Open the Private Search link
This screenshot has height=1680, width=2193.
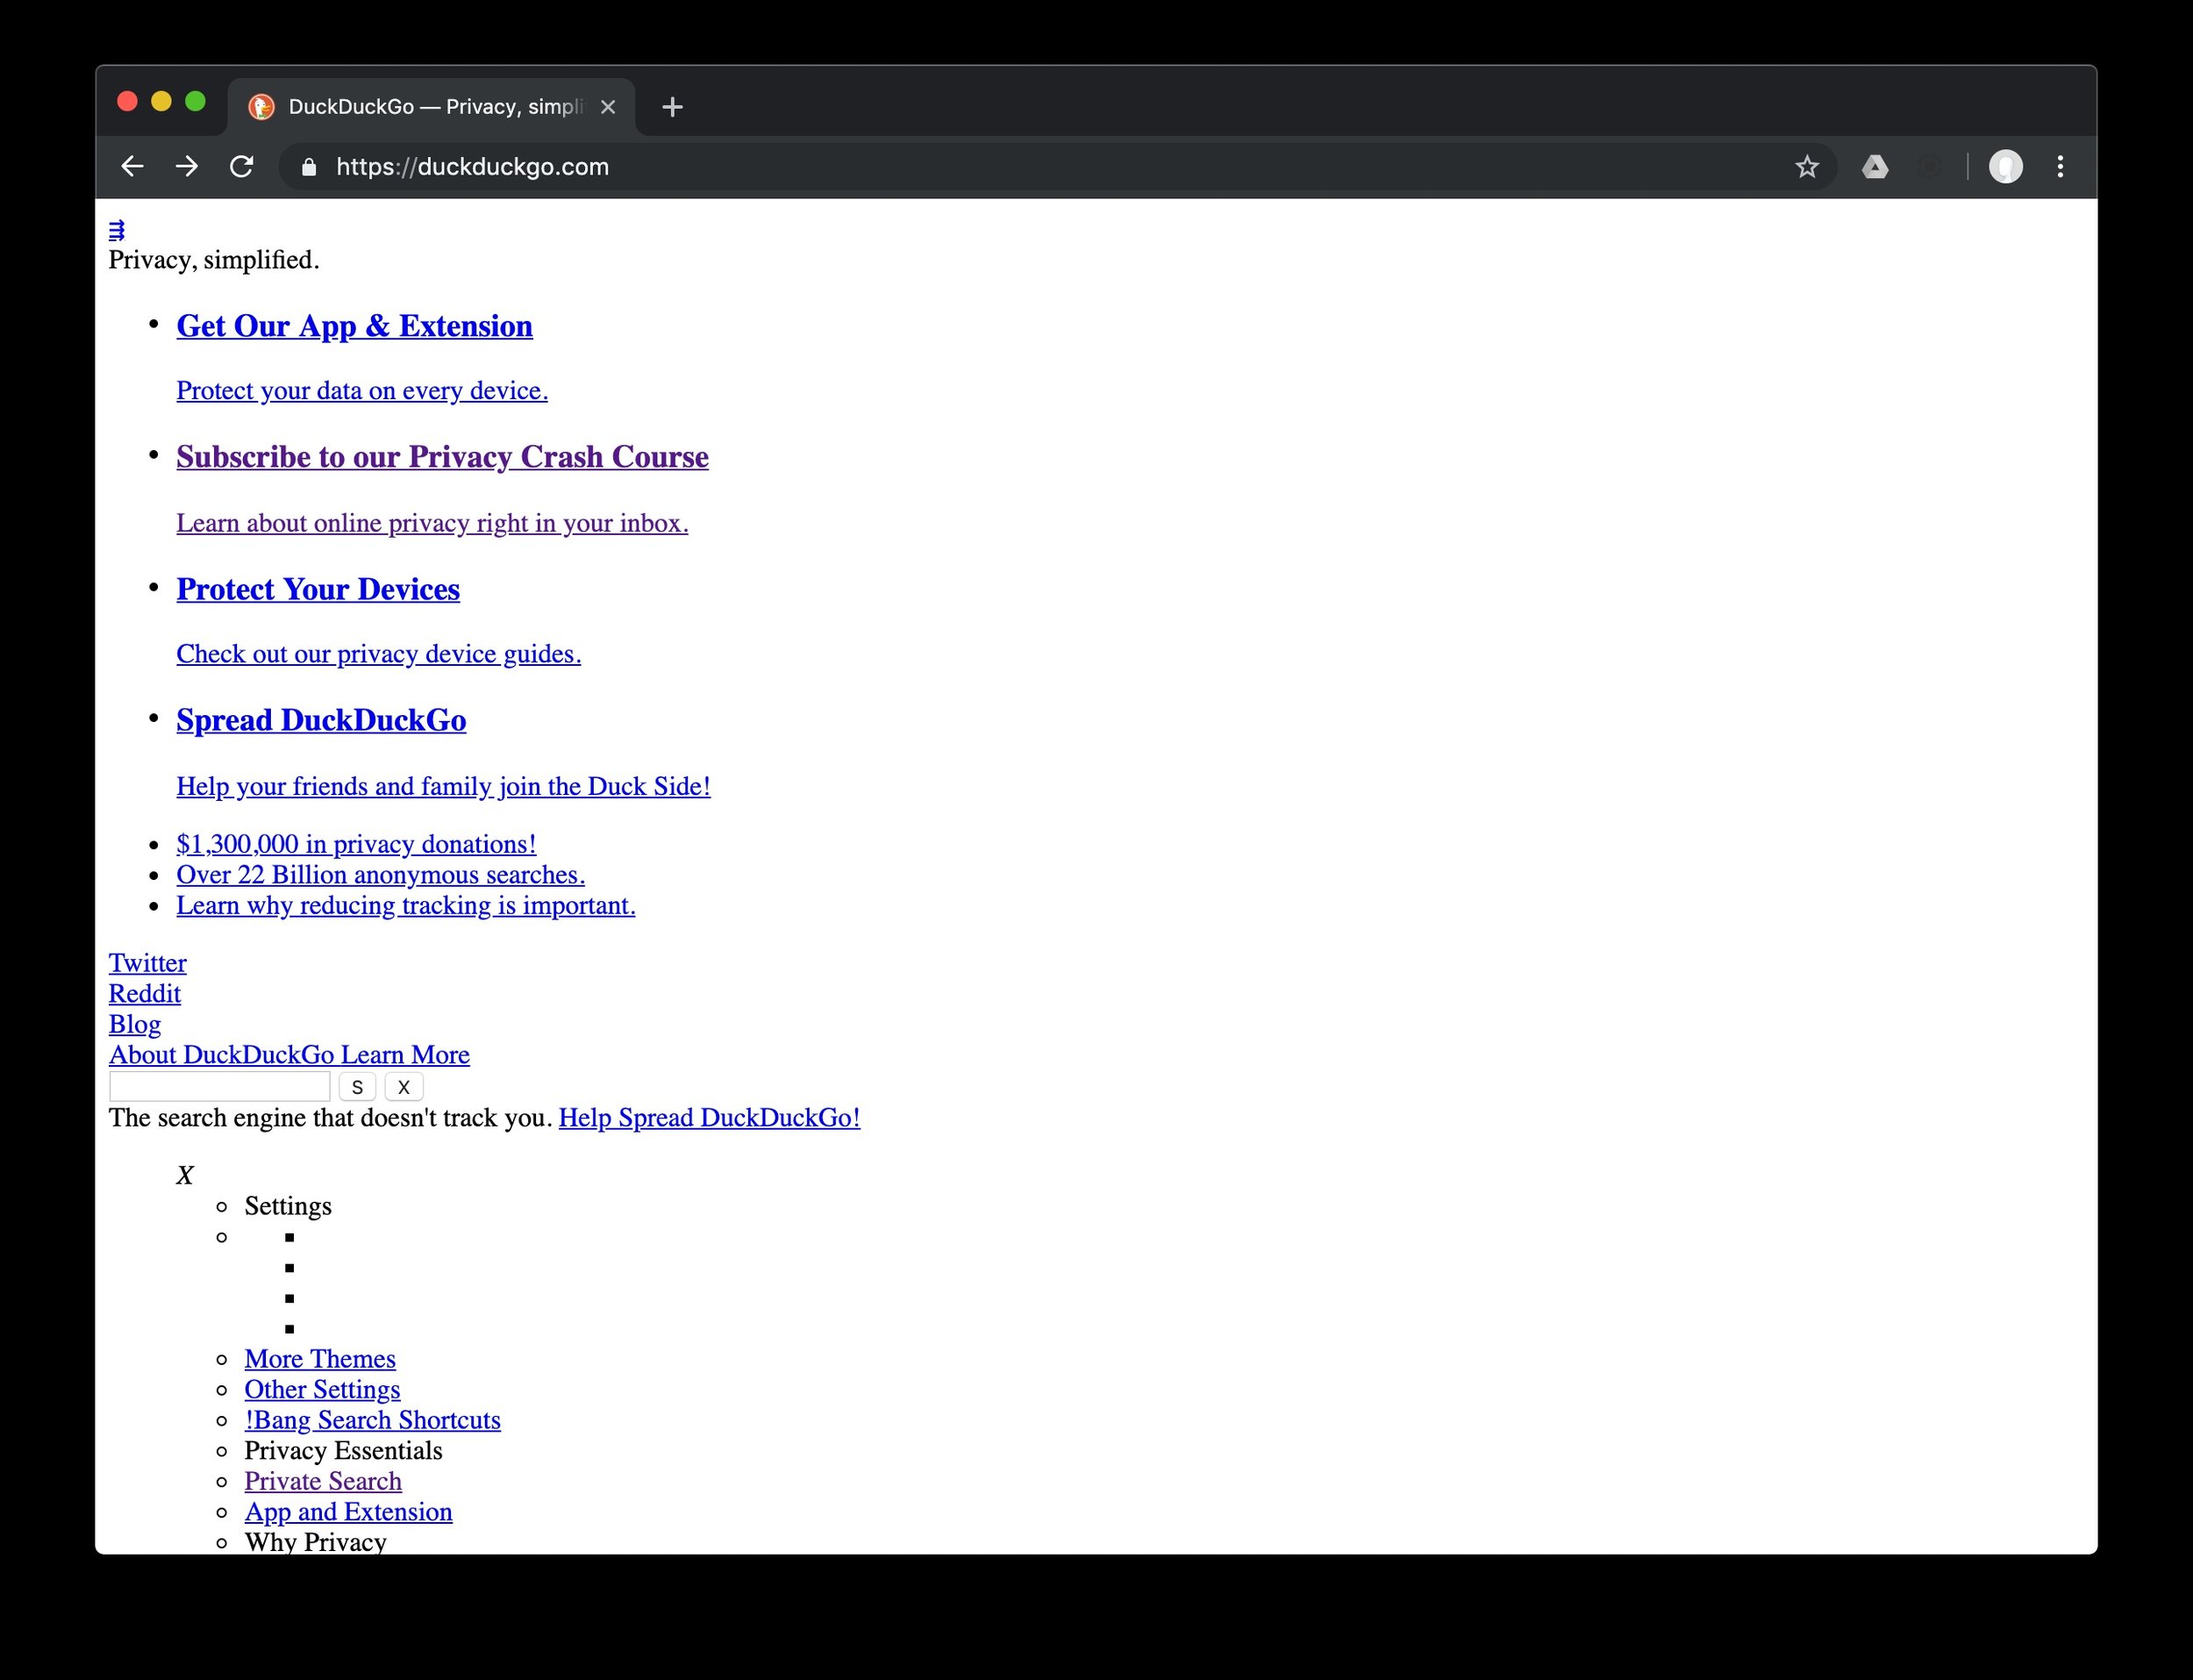[323, 1481]
